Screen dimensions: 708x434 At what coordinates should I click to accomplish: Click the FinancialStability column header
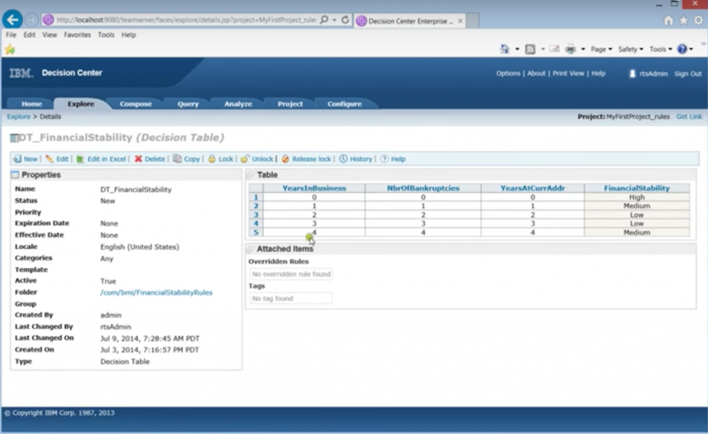(x=637, y=188)
